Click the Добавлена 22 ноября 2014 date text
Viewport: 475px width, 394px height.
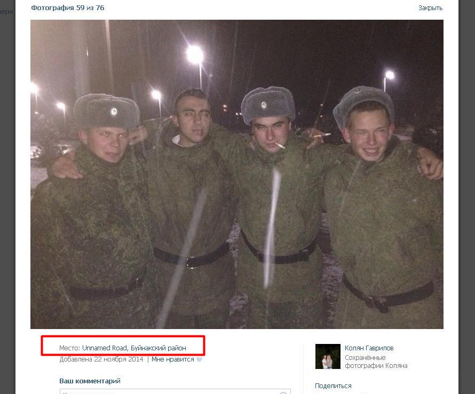coord(101,359)
